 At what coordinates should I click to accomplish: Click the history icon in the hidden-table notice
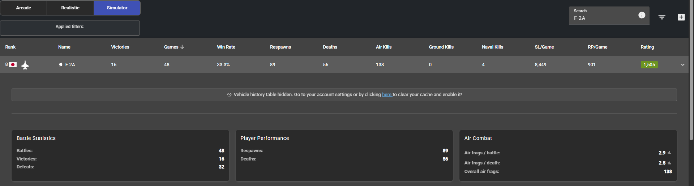229,95
